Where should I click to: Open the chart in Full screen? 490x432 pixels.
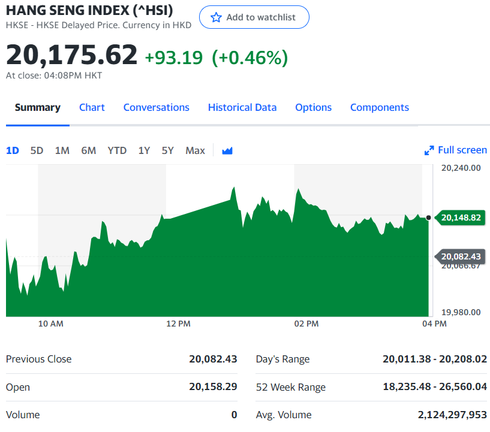pyautogui.click(x=456, y=150)
